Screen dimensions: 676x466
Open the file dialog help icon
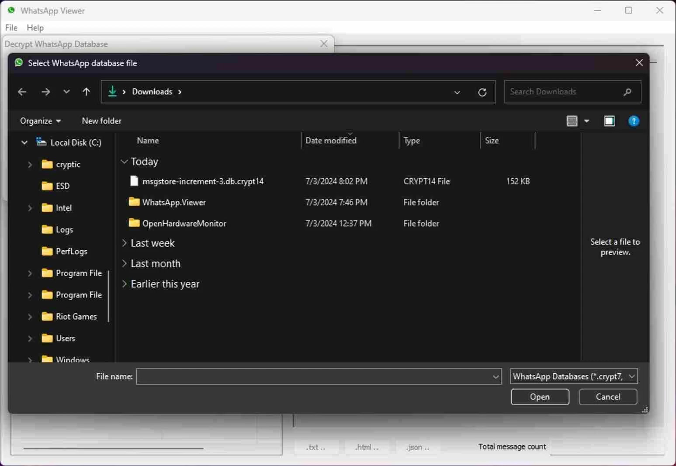[x=633, y=121]
